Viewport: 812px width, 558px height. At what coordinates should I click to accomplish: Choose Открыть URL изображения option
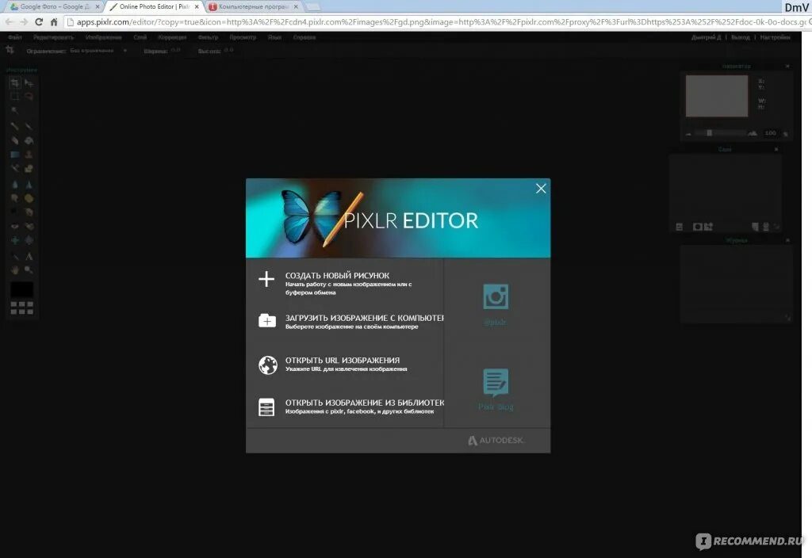click(x=345, y=364)
